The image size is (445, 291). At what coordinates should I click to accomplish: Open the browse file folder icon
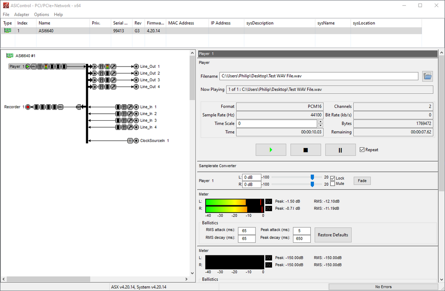click(428, 76)
